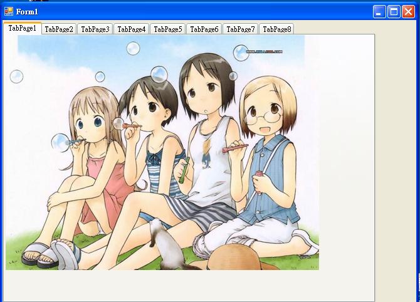Show the TabPage6 tab
The height and width of the screenshot is (302, 420).
[x=204, y=29]
